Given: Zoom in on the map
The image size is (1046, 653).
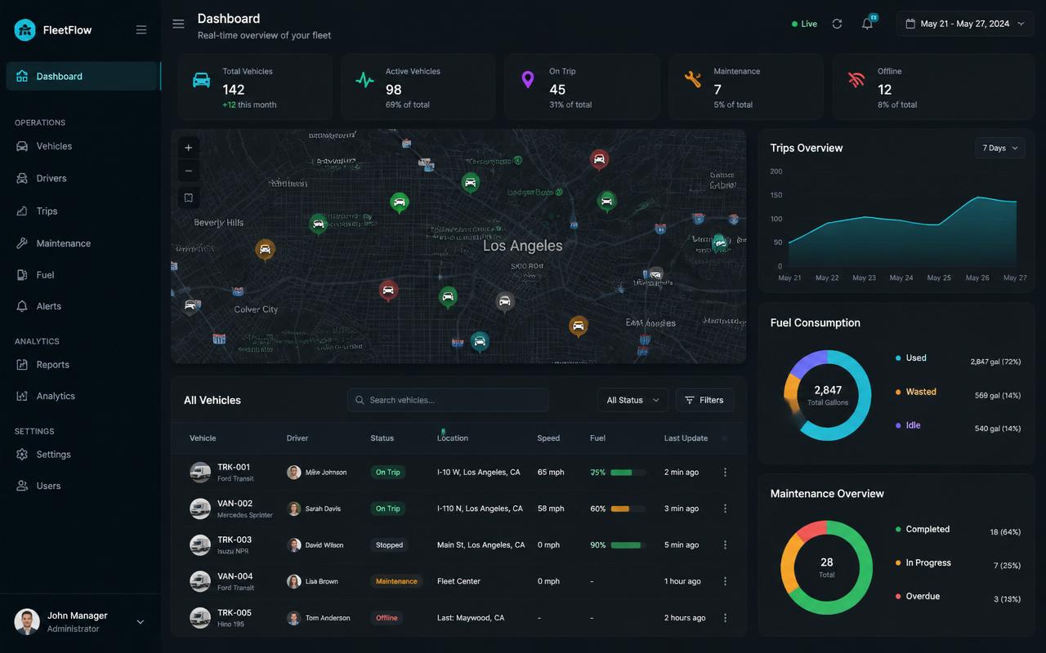Looking at the screenshot, I should pyautogui.click(x=188, y=148).
